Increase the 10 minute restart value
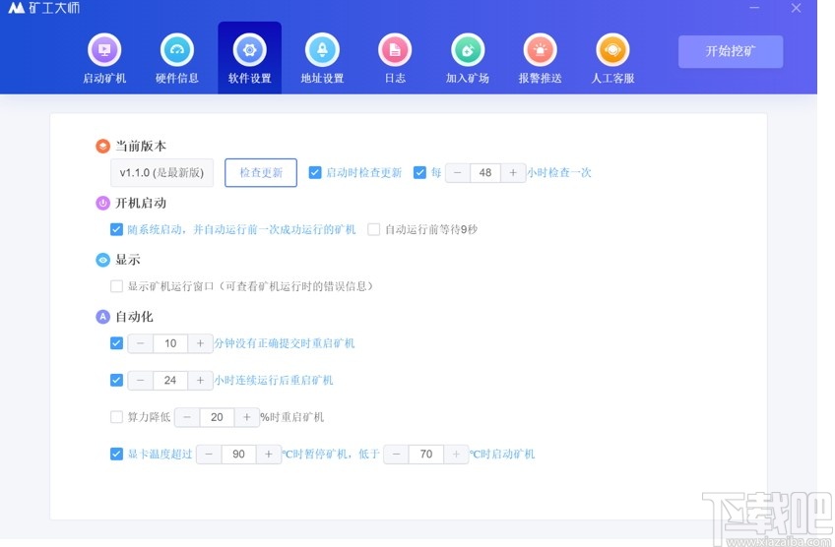This screenshot has height=547, width=835. point(200,343)
